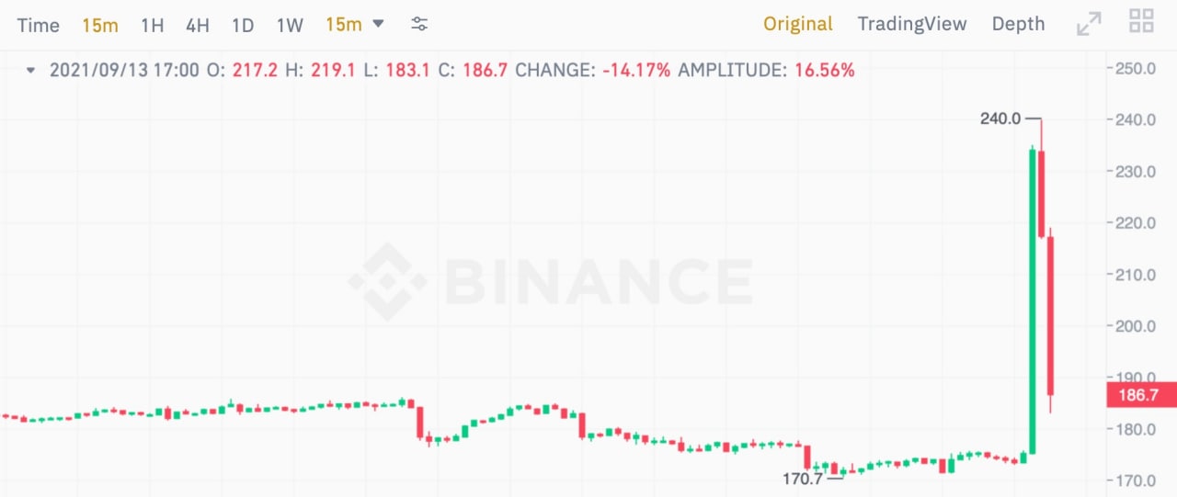This screenshot has height=497, width=1177.
Task: Expand chart to fullscreen with arrows icon
Action: pyautogui.click(x=1089, y=25)
